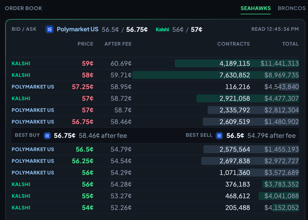Click contracts value 4,189,115
Viewport: 308px width, 220px height.
click(234, 63)
